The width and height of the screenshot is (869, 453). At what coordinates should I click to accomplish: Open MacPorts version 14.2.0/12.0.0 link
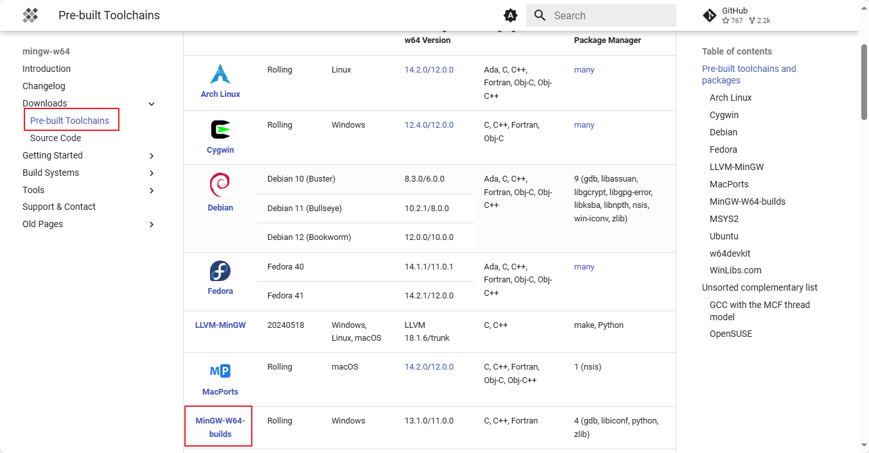click(x=429, y=367)
